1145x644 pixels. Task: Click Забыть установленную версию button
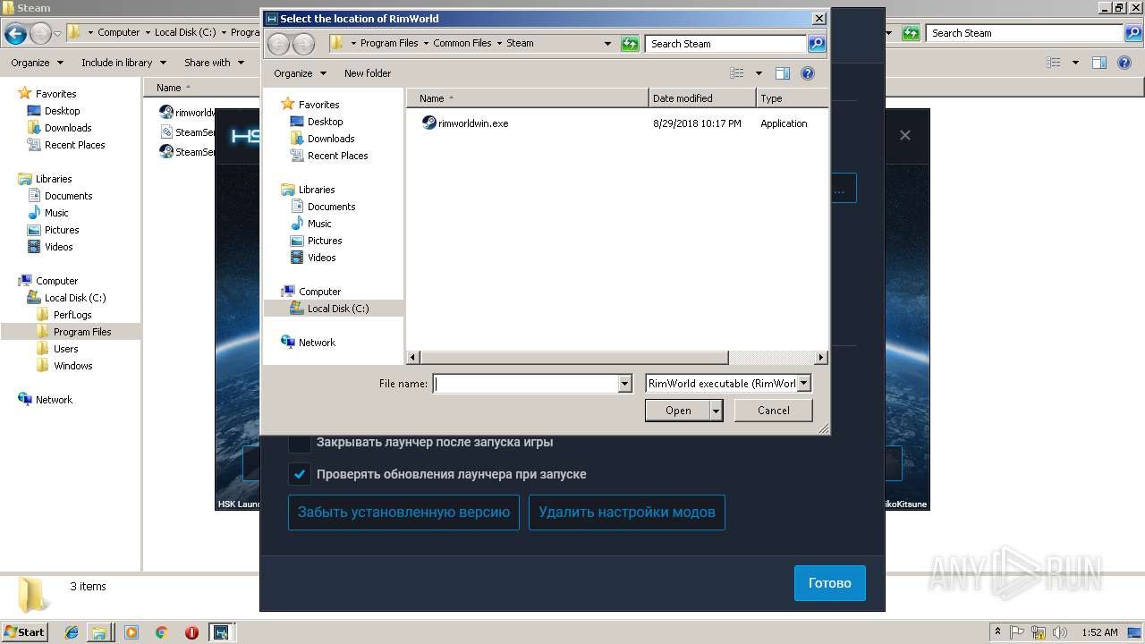(x=403, y=513)
